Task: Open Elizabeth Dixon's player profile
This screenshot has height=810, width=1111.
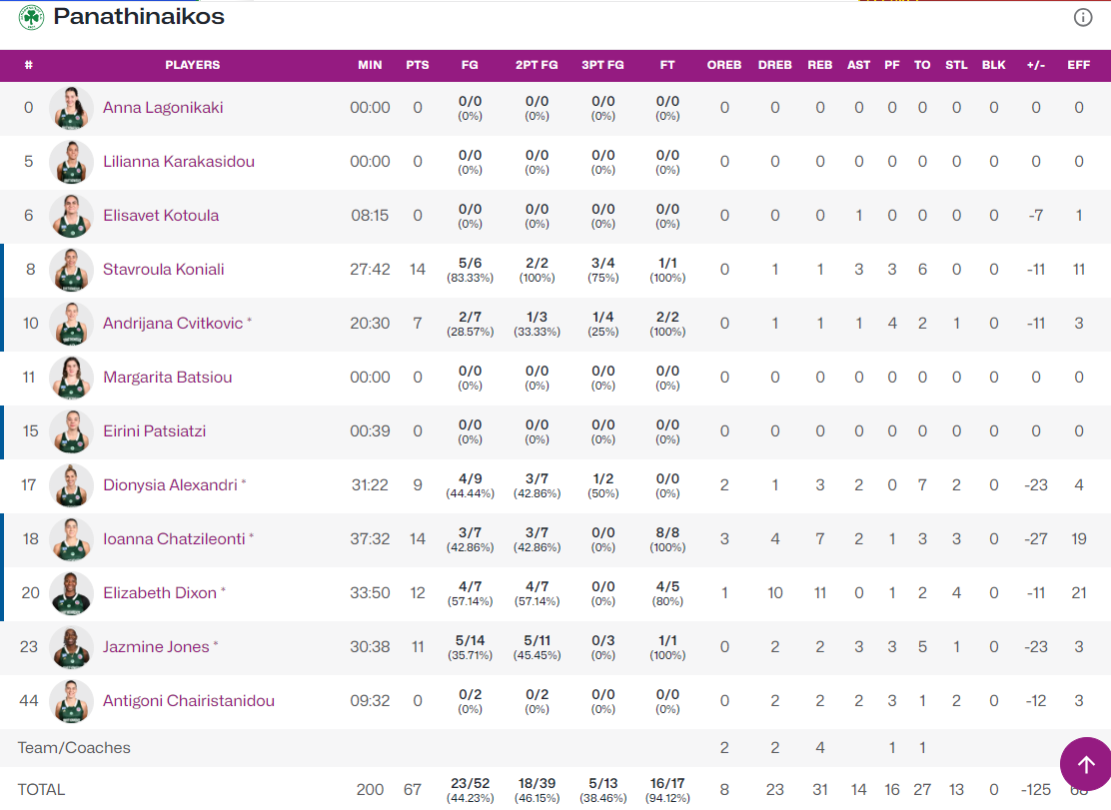Action: [x=160, y=592]
